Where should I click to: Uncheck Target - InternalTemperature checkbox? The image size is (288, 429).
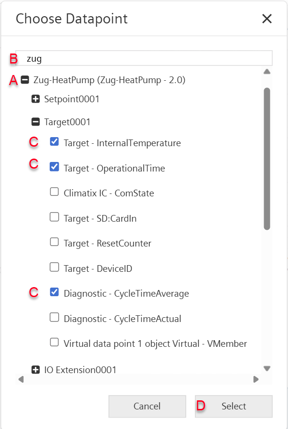pyautogui.click(x=54, y=142)
